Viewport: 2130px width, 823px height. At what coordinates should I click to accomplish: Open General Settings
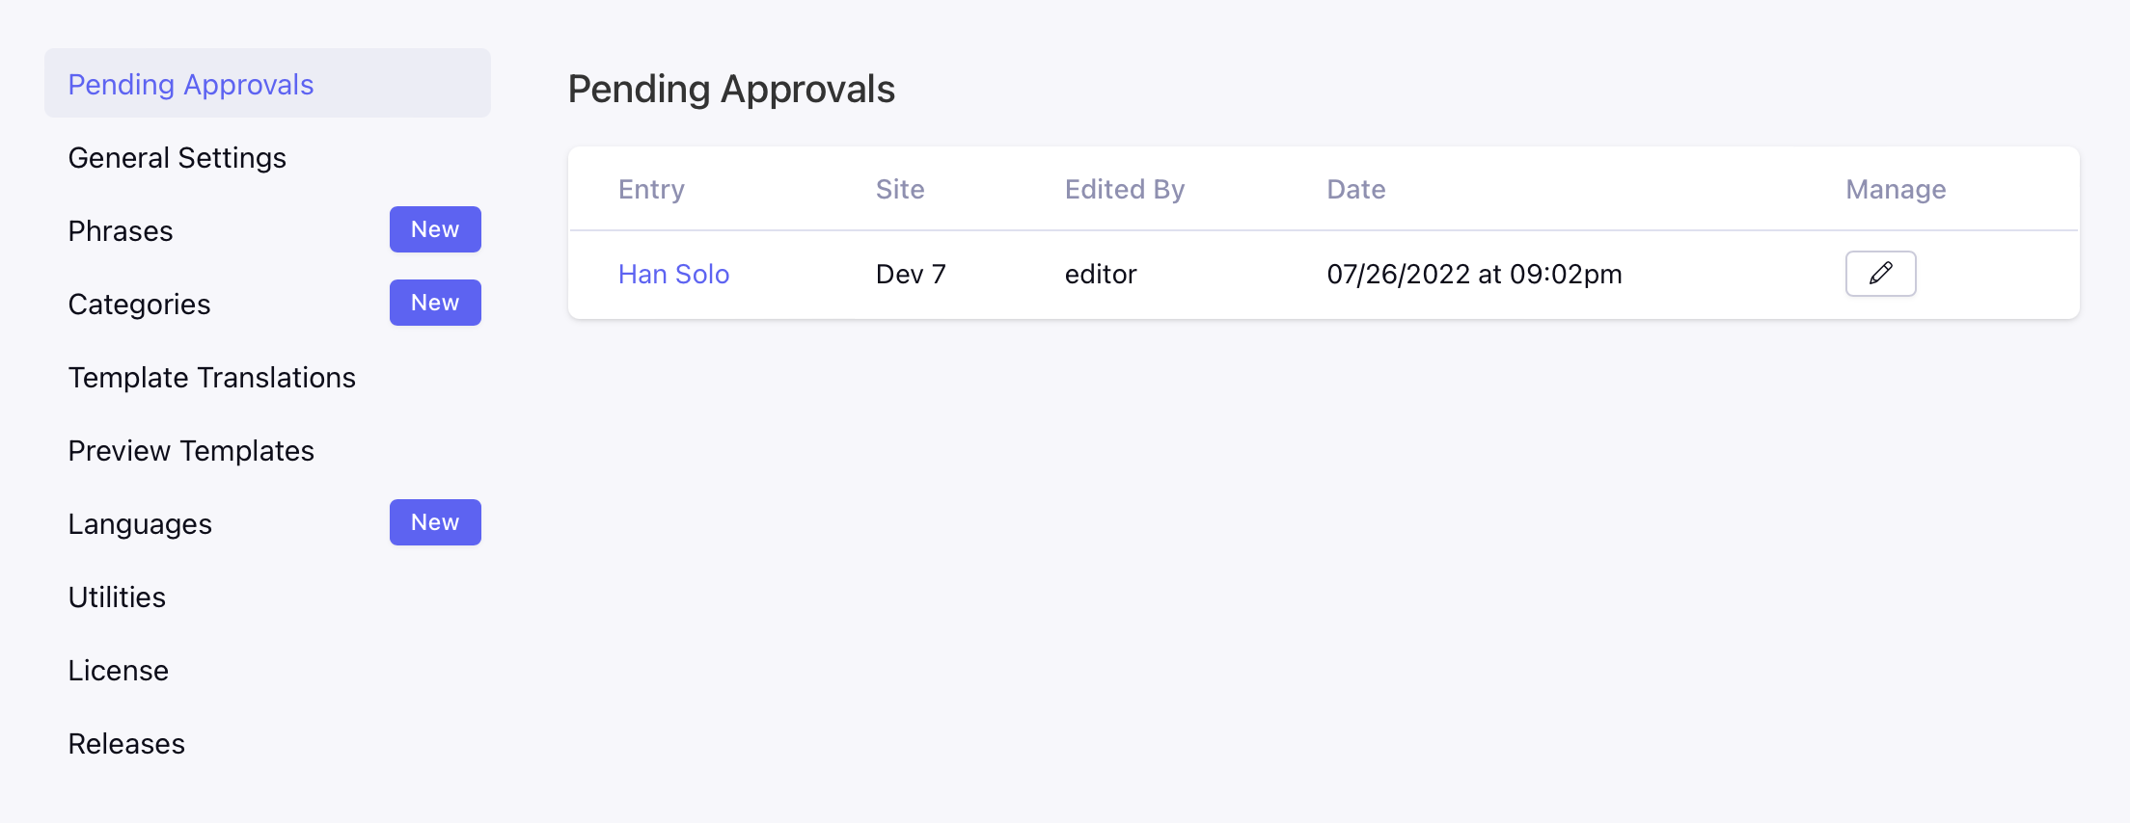click(x=177, y=158)
